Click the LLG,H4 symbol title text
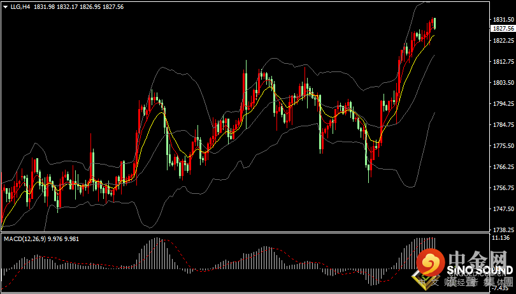Viewport: 516px width, 294px height. click(20, 6)
